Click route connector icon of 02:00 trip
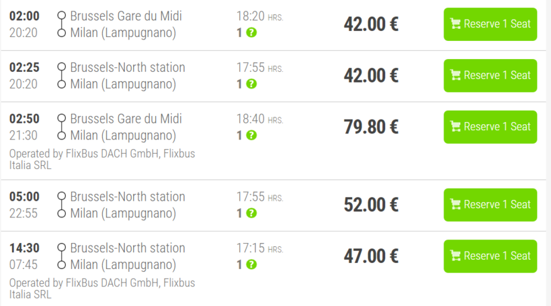The width and height of the screenshot is (551, 306). 62,23
